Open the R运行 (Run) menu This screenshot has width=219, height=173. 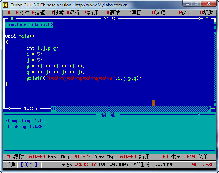click(x=73, y=13)
